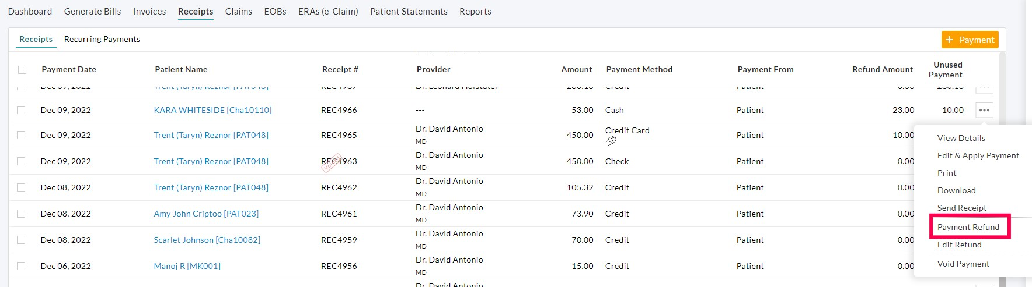Open the Reports tab
This screenshot has height=287, width=1032.
475,12
